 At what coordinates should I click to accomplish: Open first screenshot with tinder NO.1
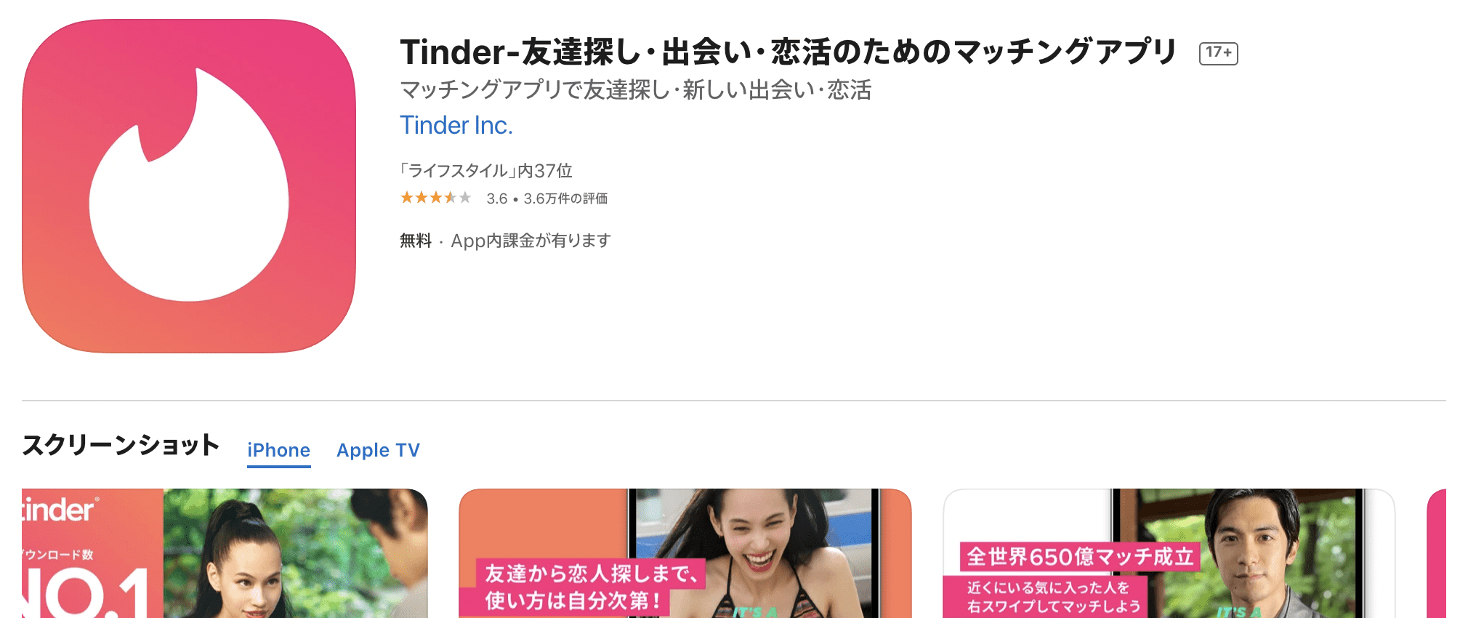coord(225,553)
